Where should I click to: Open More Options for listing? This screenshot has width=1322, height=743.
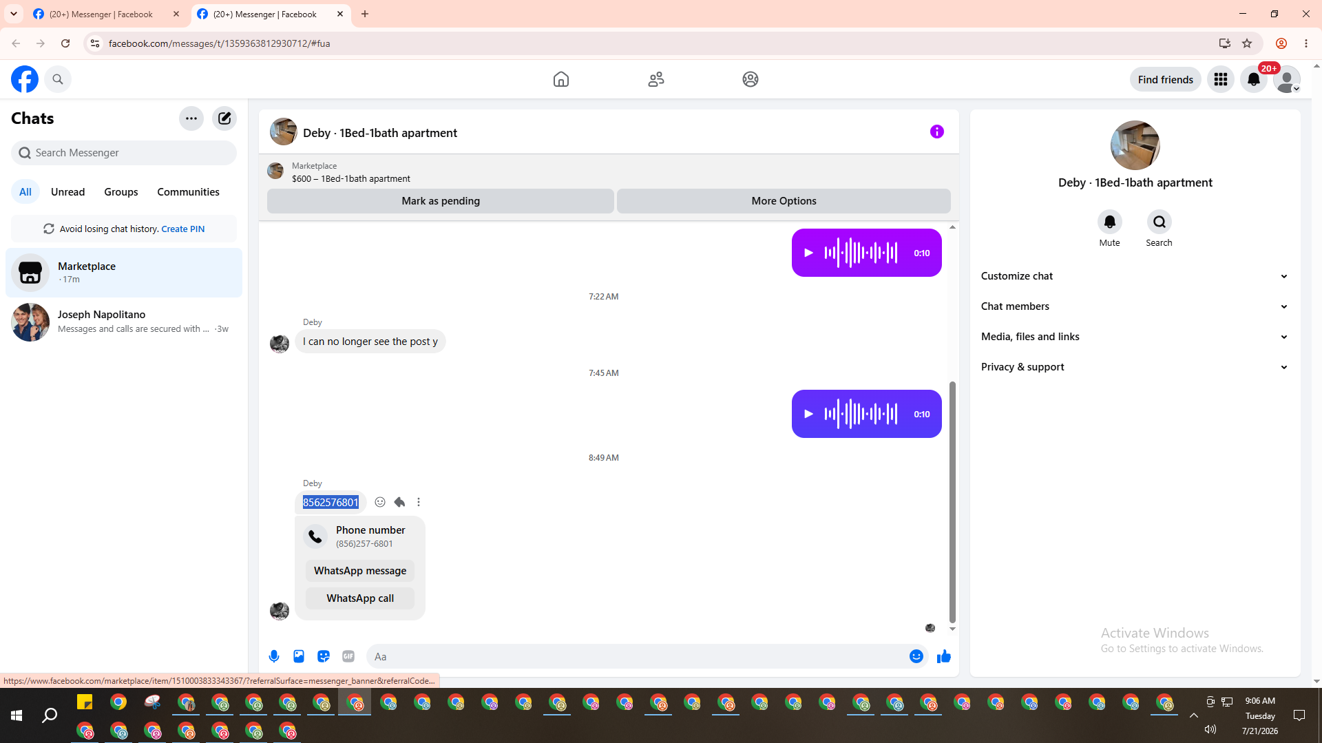click(x=784, y=201)
